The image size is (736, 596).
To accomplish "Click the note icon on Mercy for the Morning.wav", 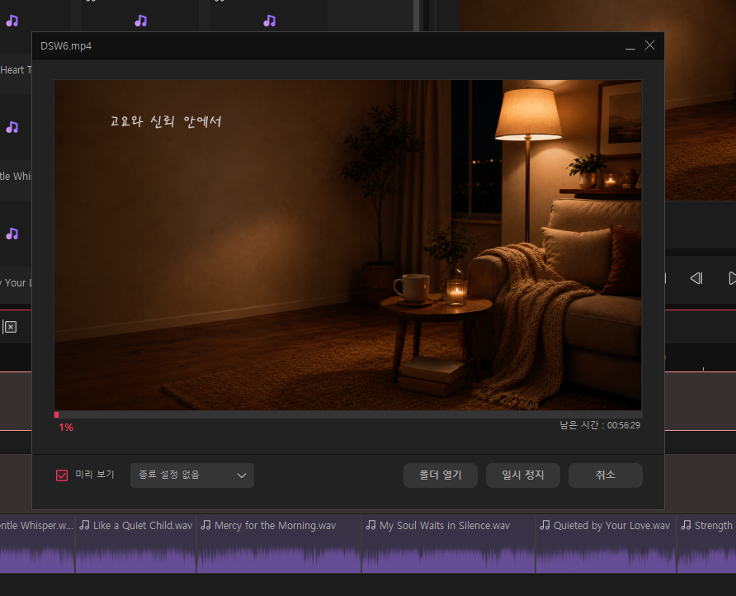I will coord(205,525).
